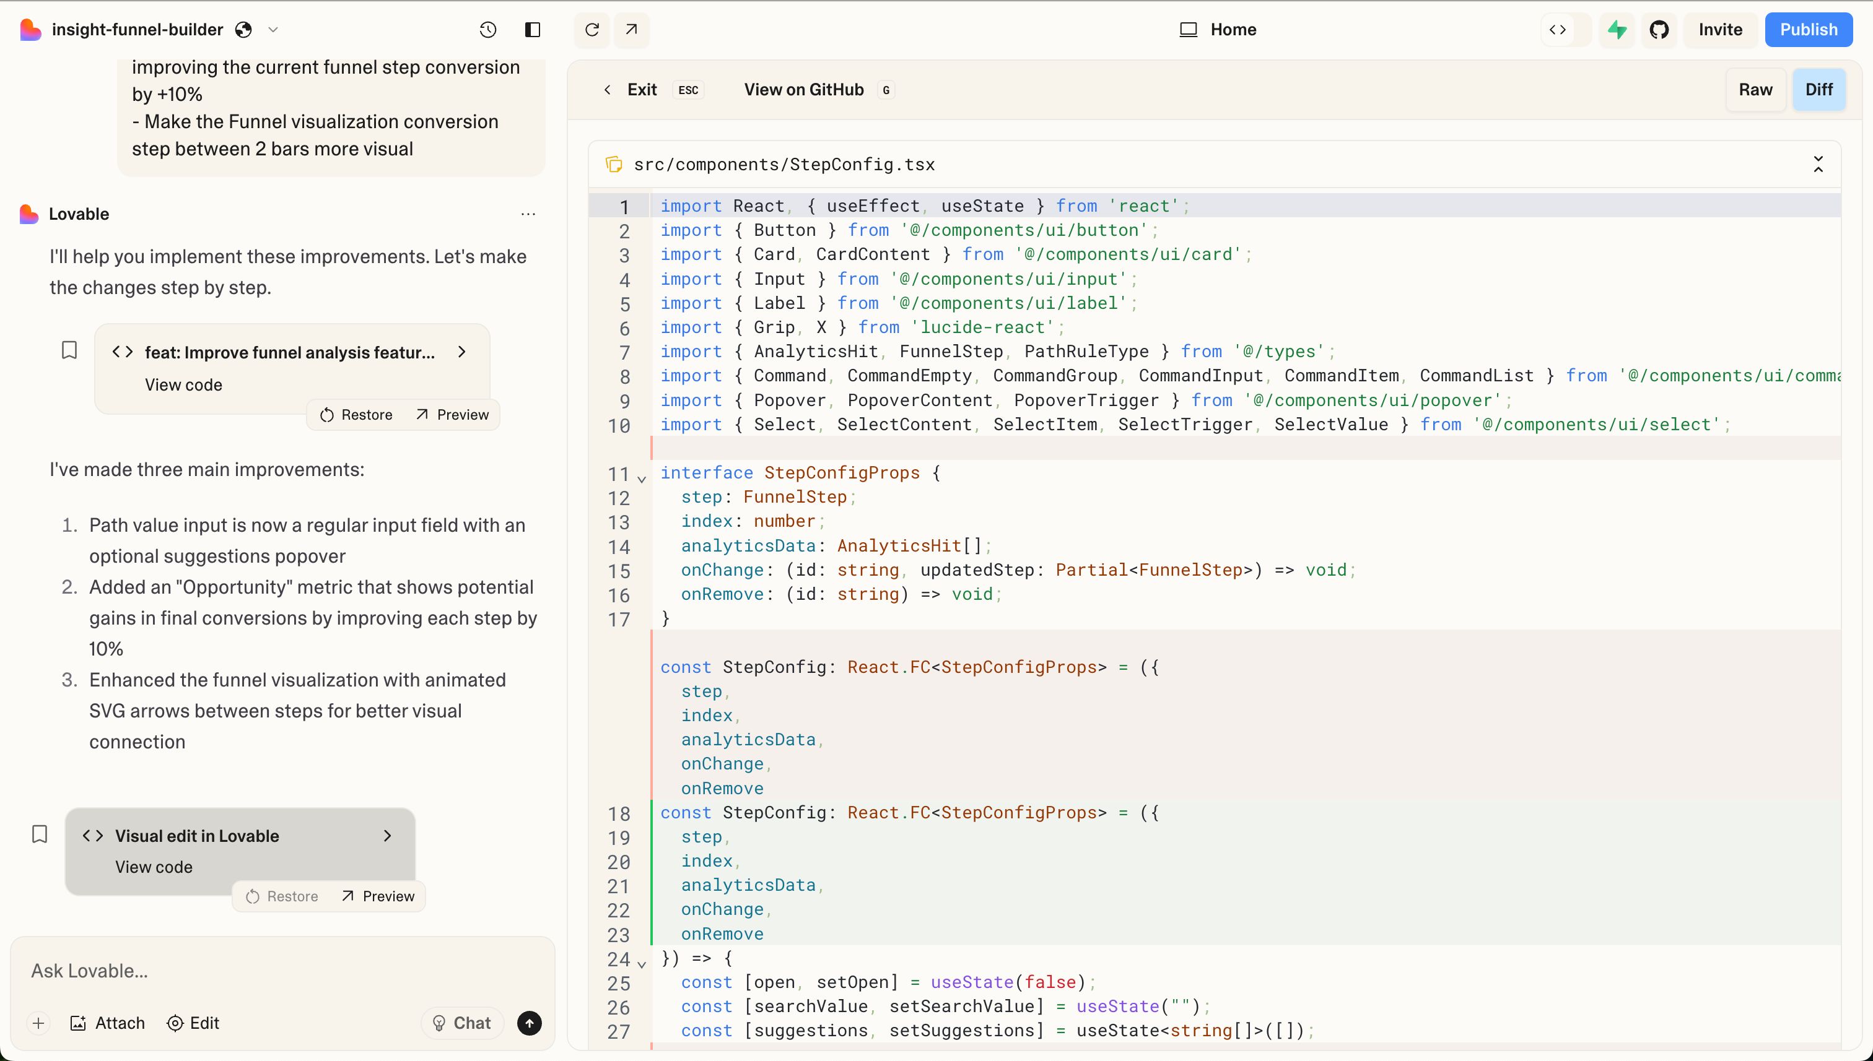This screenshot has width=1873, height=1061.
Task: Bookmark the Visual edit in Lovable entry
Action: click(x=40, y=834)
